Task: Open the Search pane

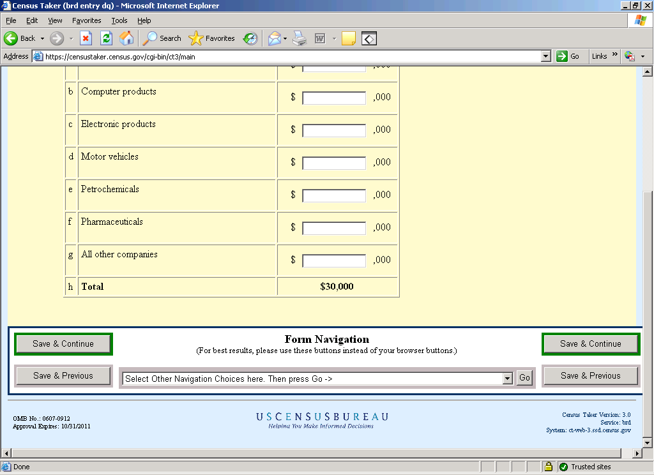Action: click(x=162, y=38)
